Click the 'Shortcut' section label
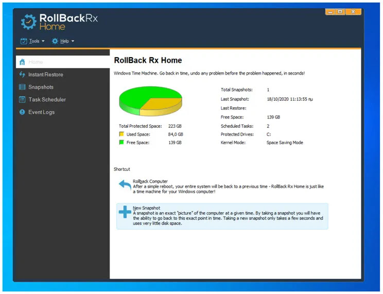The width and height of the screenshot is (383, 294). point(122,169)
